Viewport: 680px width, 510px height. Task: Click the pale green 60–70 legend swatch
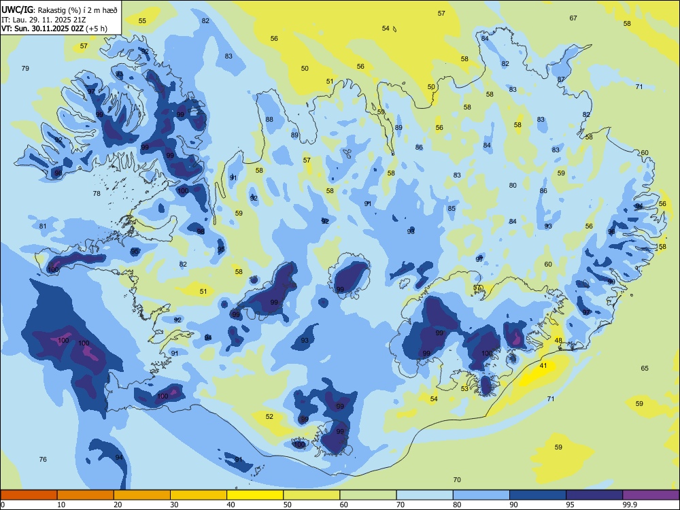[368, 495]
